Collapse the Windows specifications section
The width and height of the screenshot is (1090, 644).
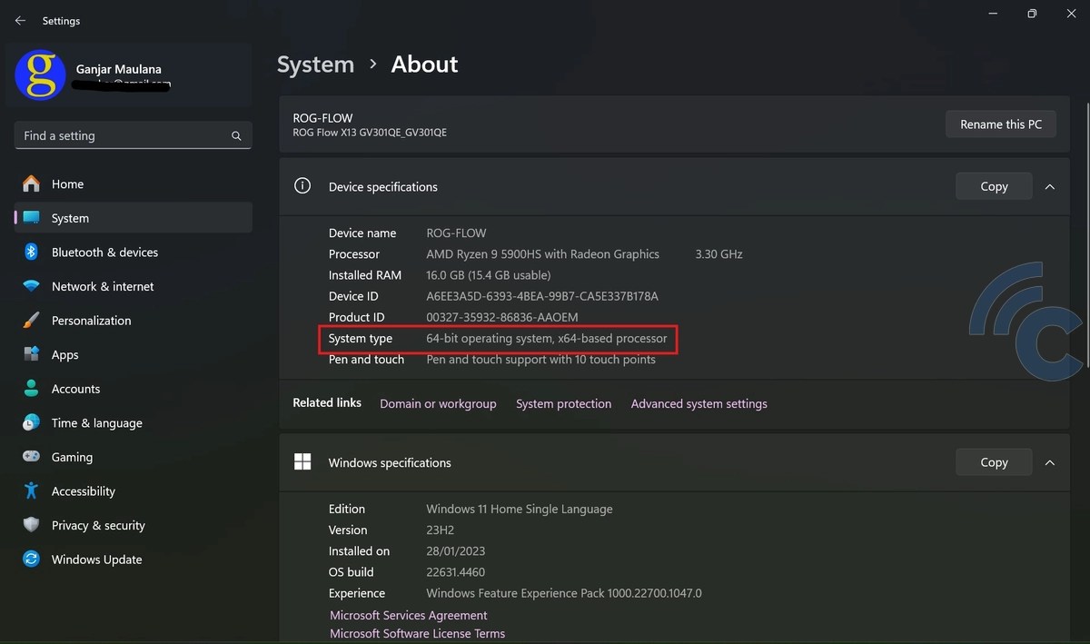(1050, 462)
